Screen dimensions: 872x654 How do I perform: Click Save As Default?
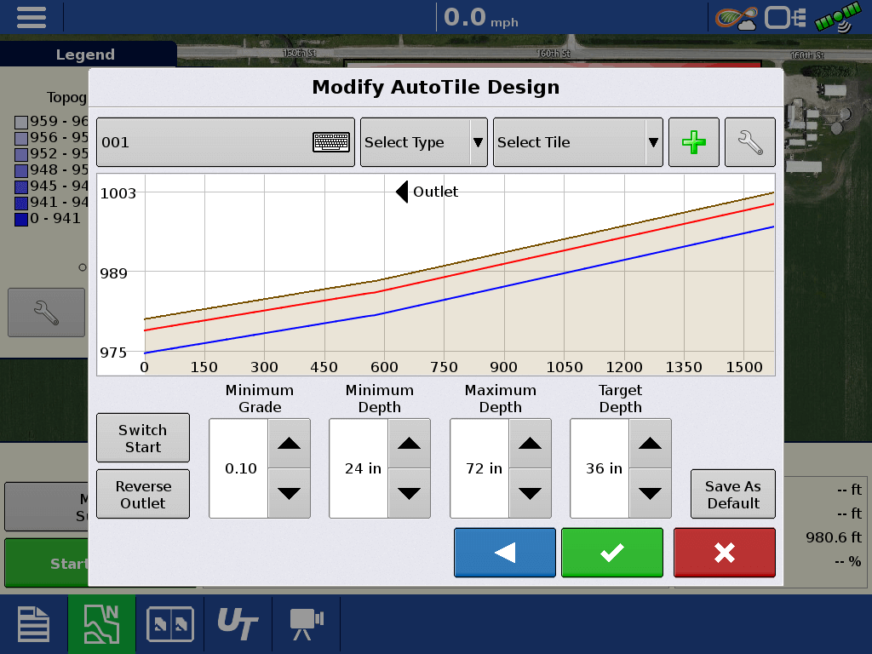click(x=732, y=494)
